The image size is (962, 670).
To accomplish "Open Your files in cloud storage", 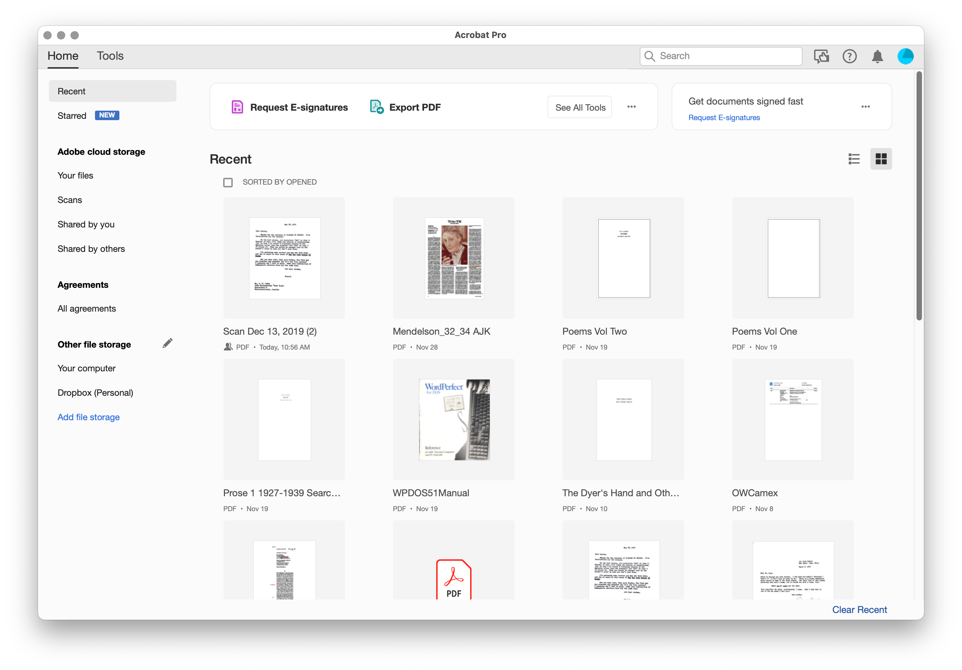I will [75, 176].
